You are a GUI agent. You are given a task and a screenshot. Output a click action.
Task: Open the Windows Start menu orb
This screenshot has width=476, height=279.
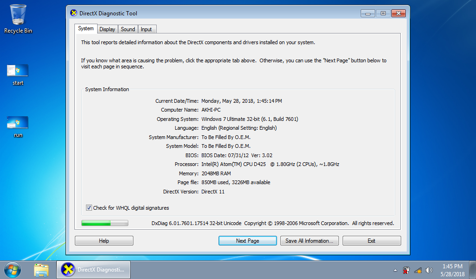point(13,270)
